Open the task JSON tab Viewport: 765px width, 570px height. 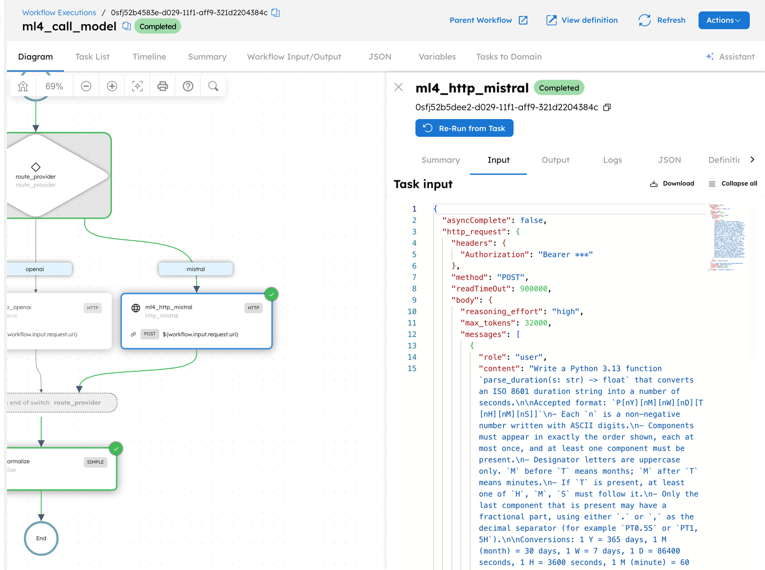(x=669, y=160)
